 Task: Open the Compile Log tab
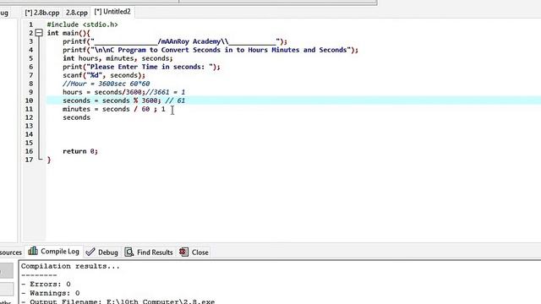point(54,252)
